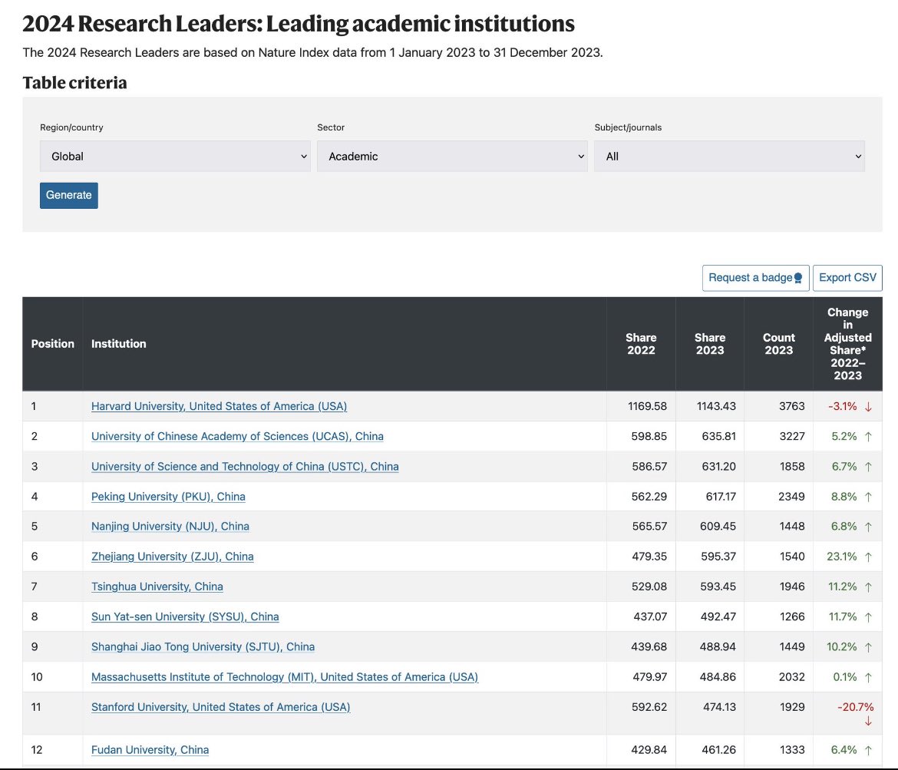Click the green up arrow beside 6.4%

(x=868, y=750)
